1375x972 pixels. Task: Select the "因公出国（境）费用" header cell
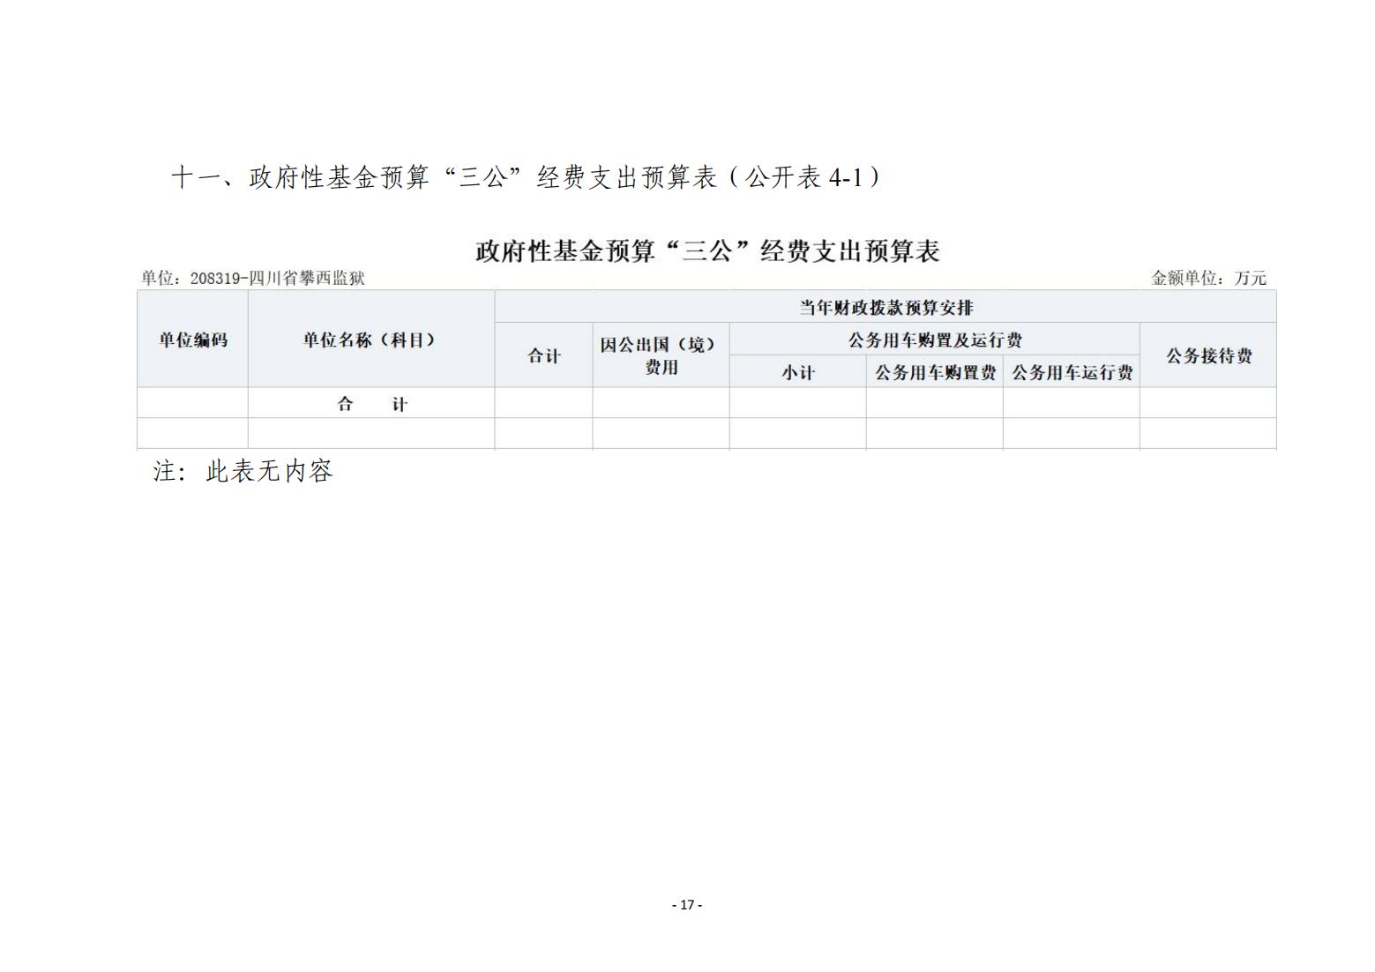pos(661,356)
